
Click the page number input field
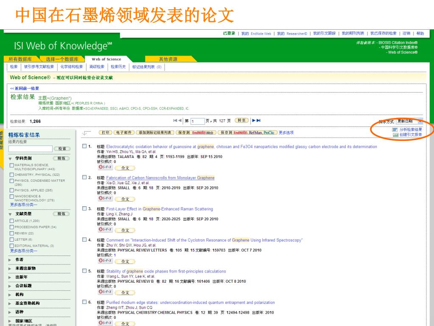[x=198, y=121]
